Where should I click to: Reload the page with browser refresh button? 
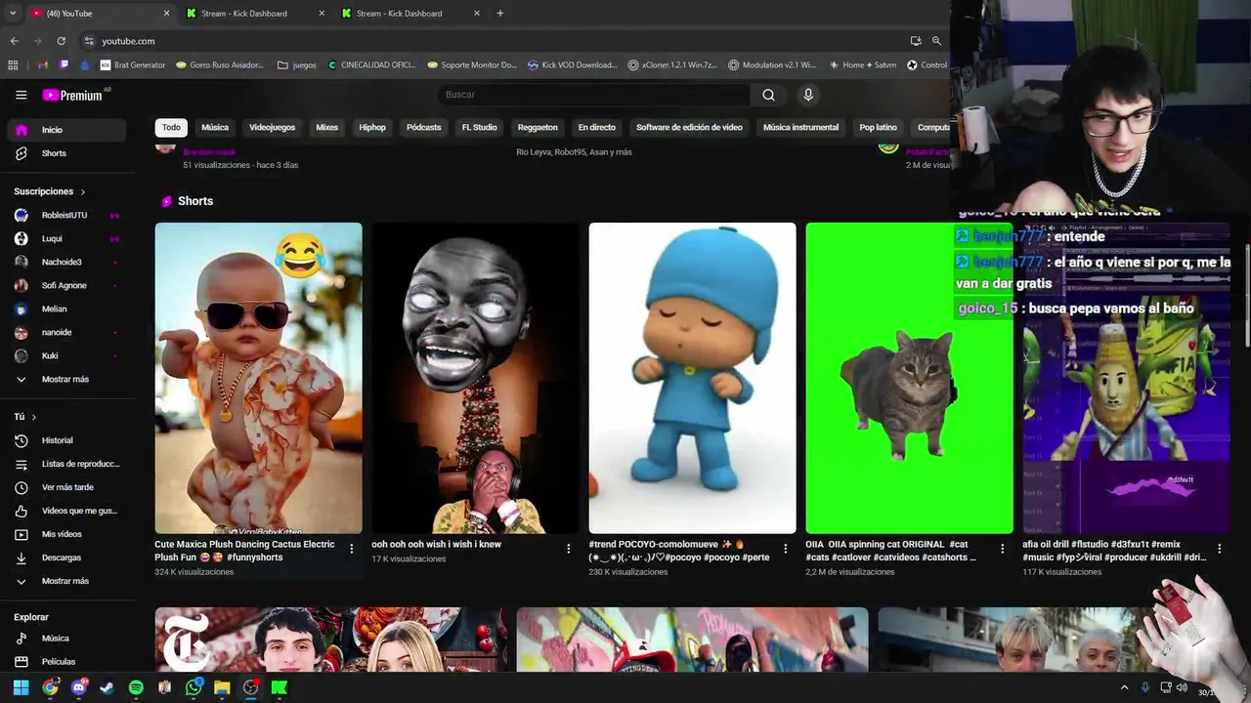pyautogui.click(x=61, y=41)
